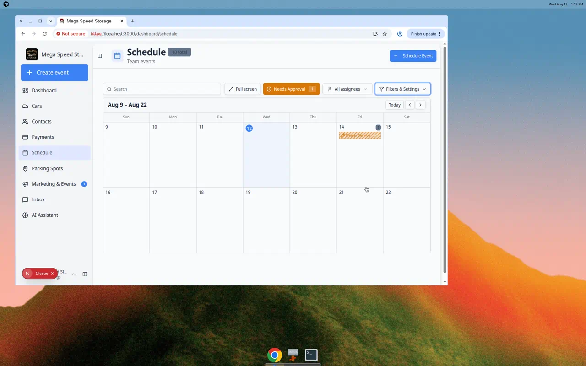Screen dimensions: 586x366
Task: Open the browser profile icon
Action: [400, 34]
